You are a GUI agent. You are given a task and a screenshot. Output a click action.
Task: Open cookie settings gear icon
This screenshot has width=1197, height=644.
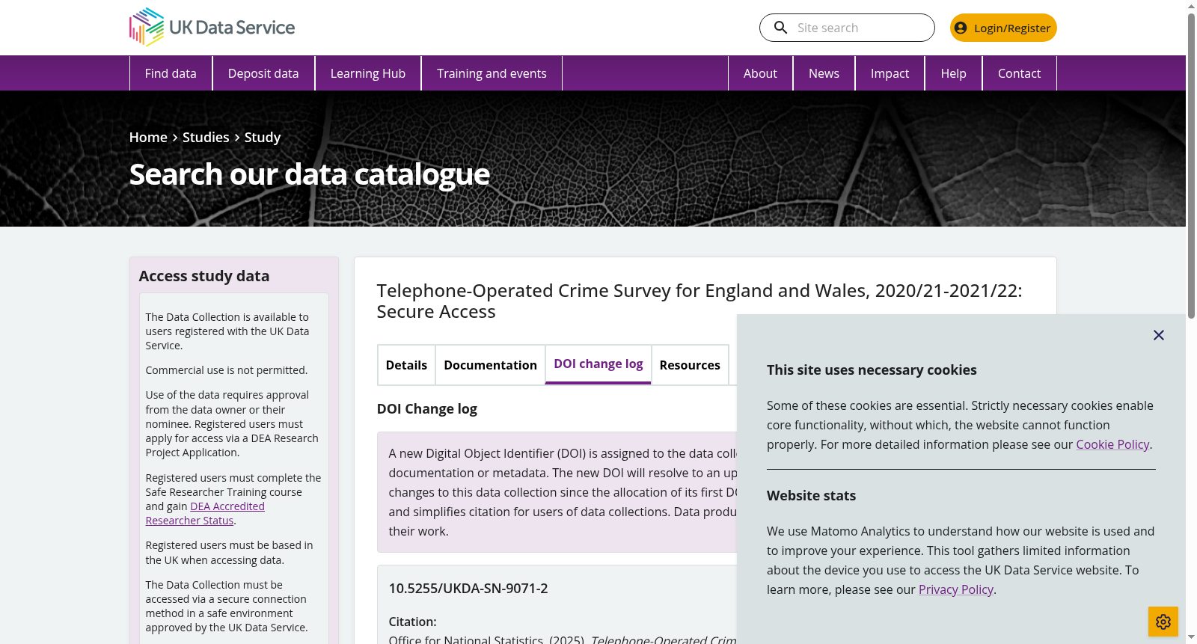click(x=1163, y=622)
